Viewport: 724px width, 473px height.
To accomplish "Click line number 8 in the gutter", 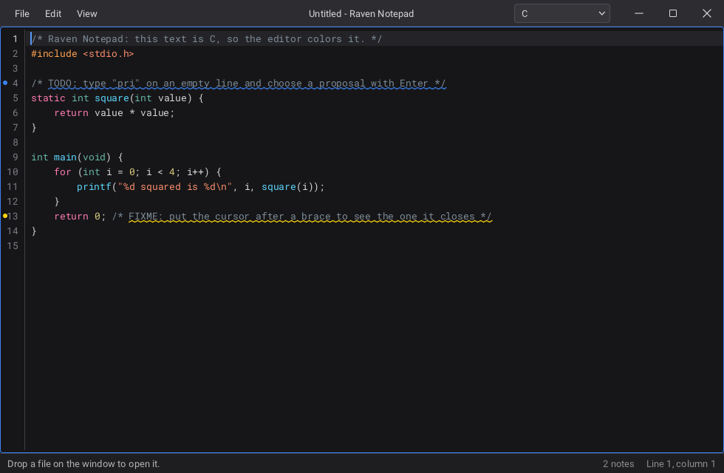I will pos(16,142).
